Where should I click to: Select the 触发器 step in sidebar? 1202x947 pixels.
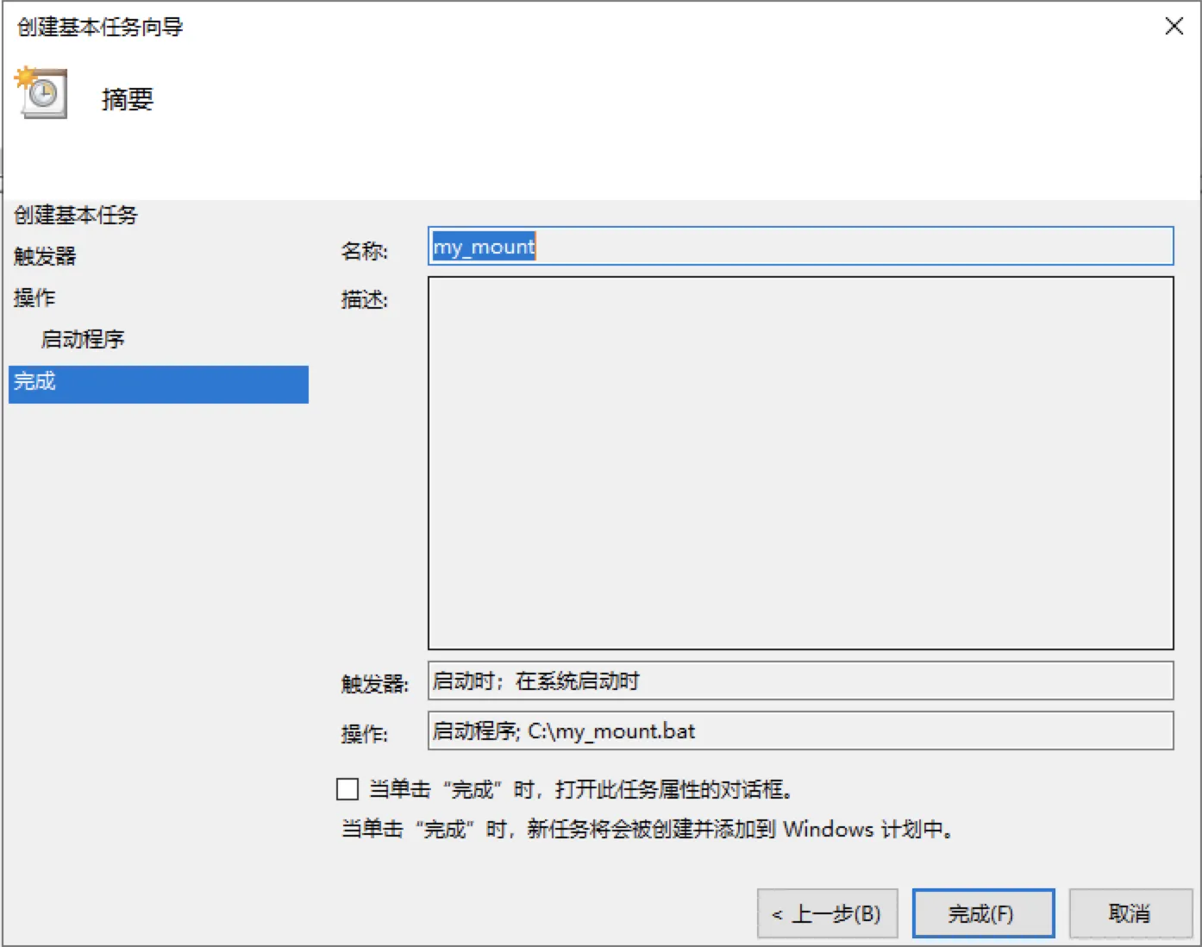tap(45, 256)
